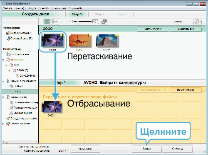
Task: Open the Справка menu
Action: point(75,8)
